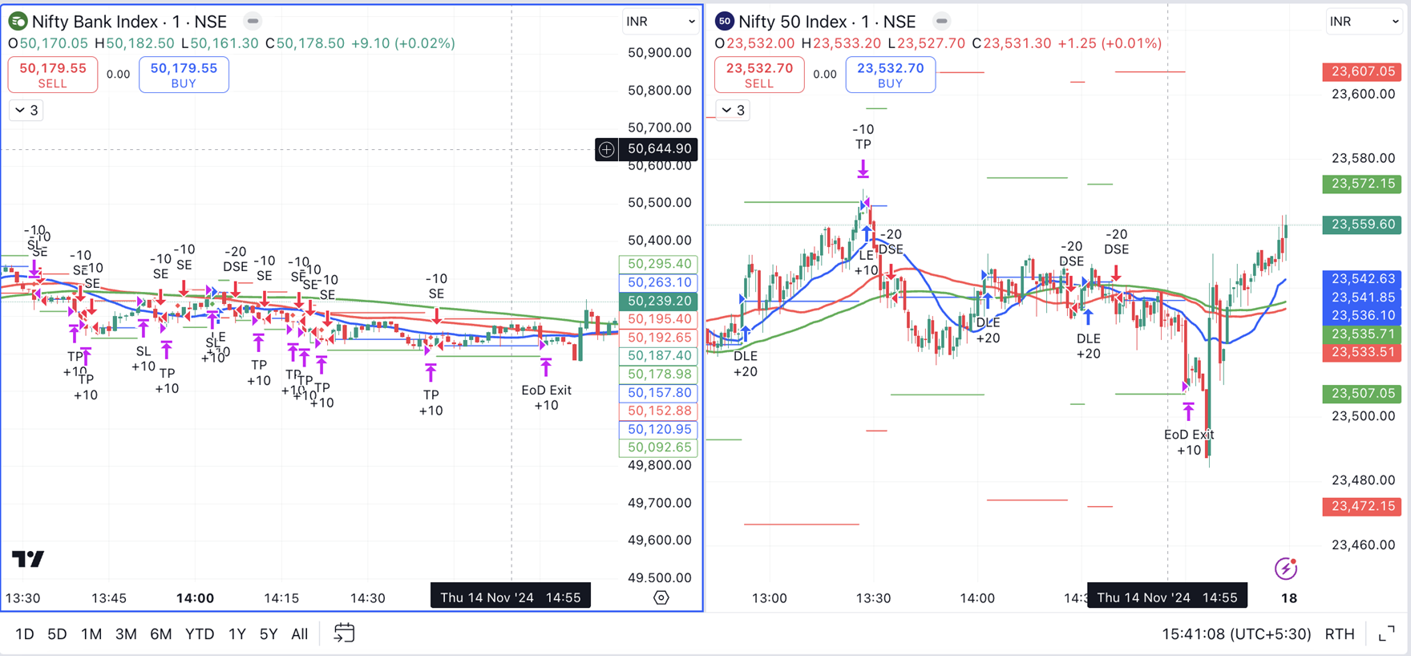Screen dimensions: 1411x656
Task: Click the plus icon beside 50,644.90
Action: [x=607, y=149]
